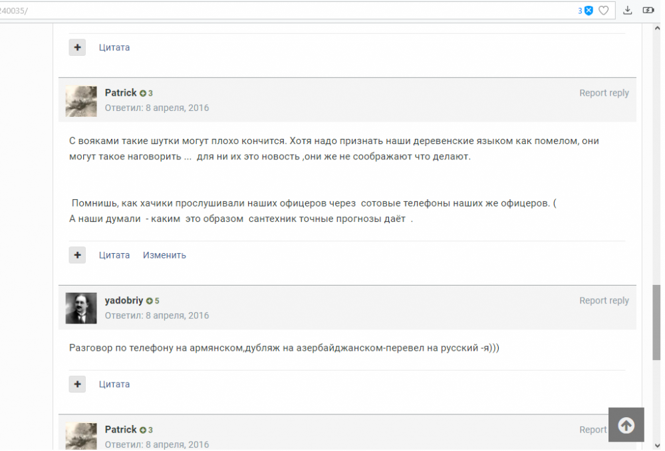
Task: Toggle multiquote plus on the top reply
Action: pos(77,47)
